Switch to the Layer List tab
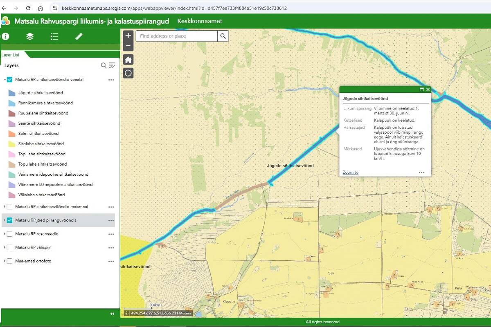The image size is (491, 327). [11, 55]
